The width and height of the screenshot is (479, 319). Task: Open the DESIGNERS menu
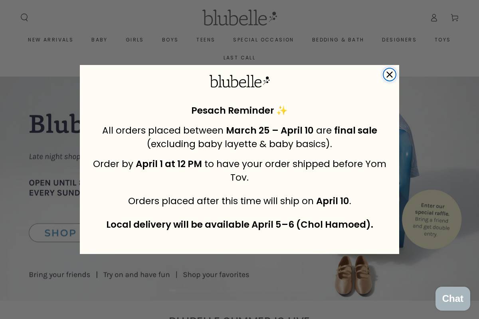pos(399,39)
